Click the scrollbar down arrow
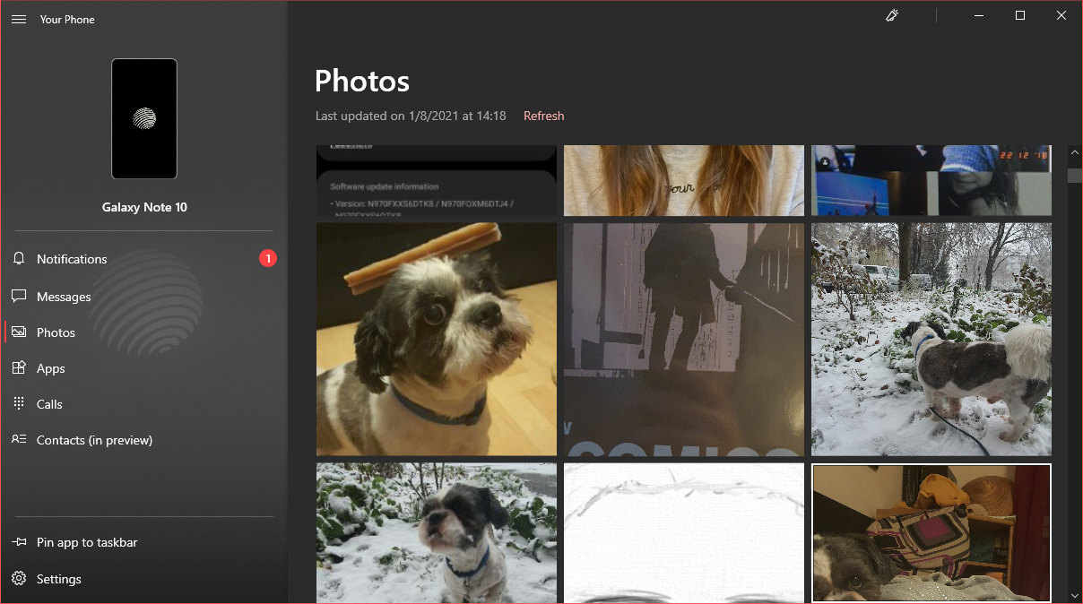 coord(1074,595)
